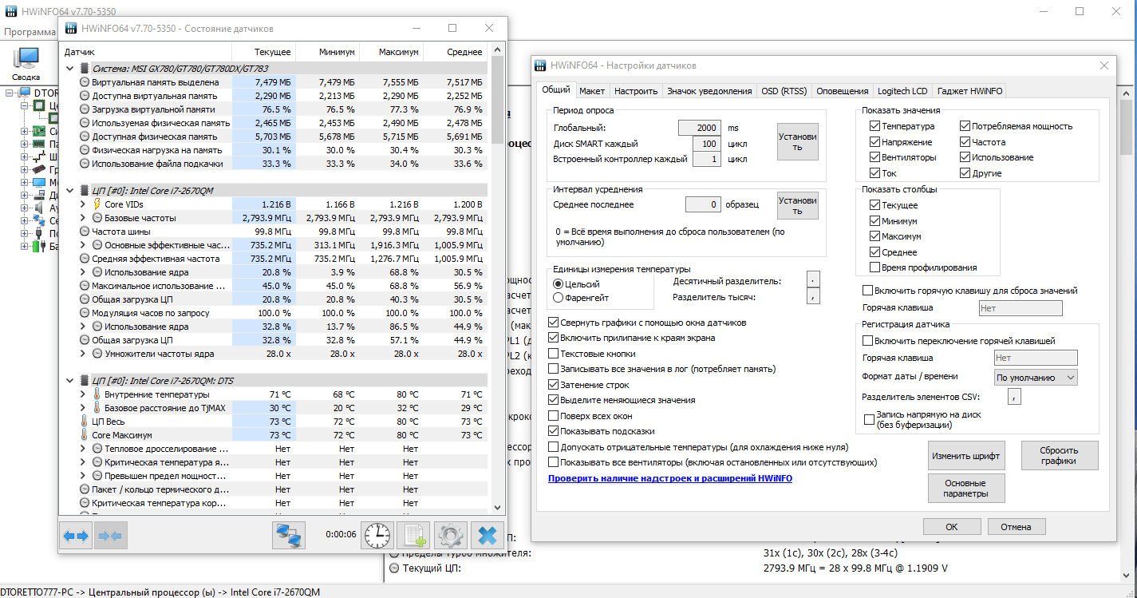The width and height of the screenshot is (1137, 598).
Task: Click the sensor window vertical scrollbar
Action: (x=498, y=278)
